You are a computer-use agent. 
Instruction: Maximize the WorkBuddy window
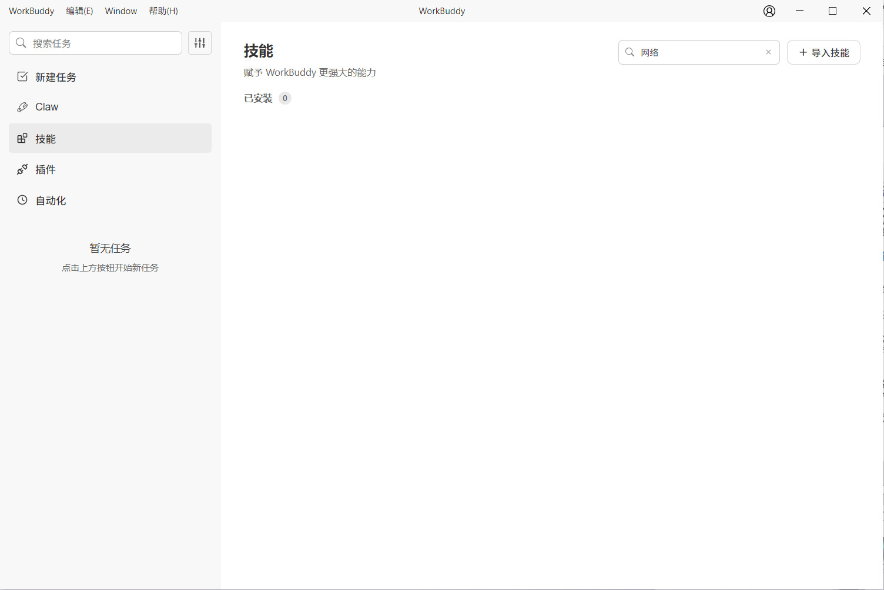[x=832, y=11]
